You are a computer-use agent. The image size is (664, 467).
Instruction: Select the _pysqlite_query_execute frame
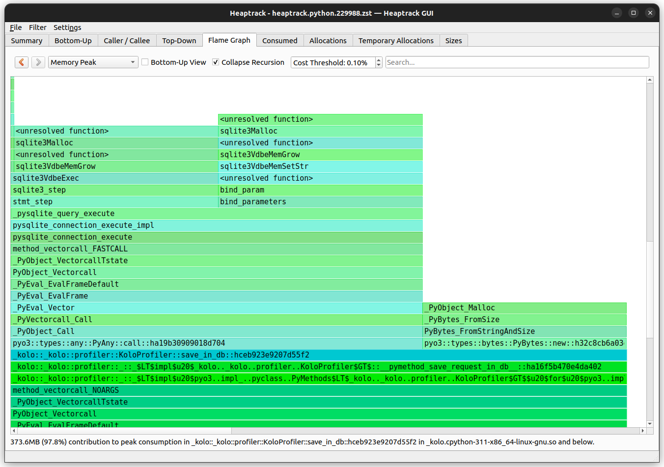(217, 214)
